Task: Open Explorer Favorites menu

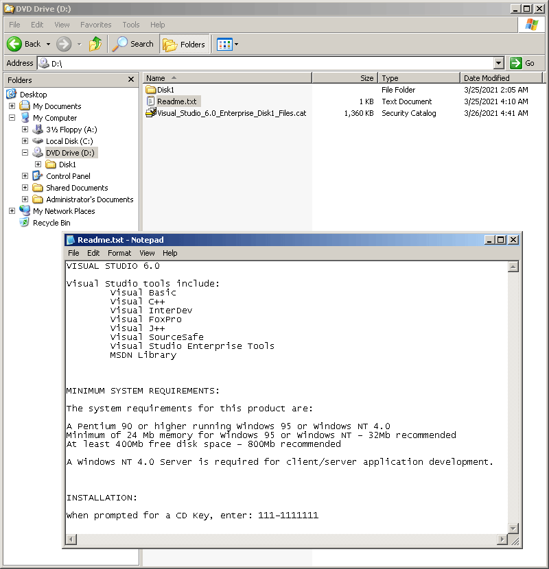Action: coord(96,25)
